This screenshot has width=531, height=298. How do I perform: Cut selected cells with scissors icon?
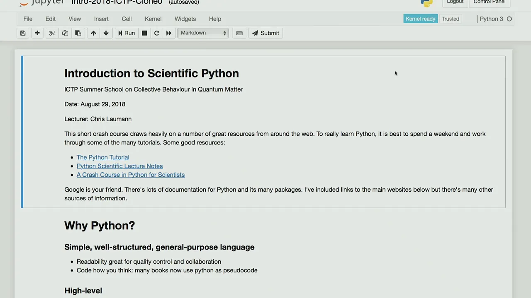52,33
